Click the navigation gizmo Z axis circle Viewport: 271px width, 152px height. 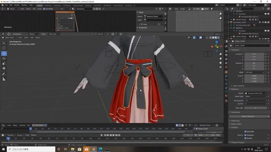(x=217, y=42)
